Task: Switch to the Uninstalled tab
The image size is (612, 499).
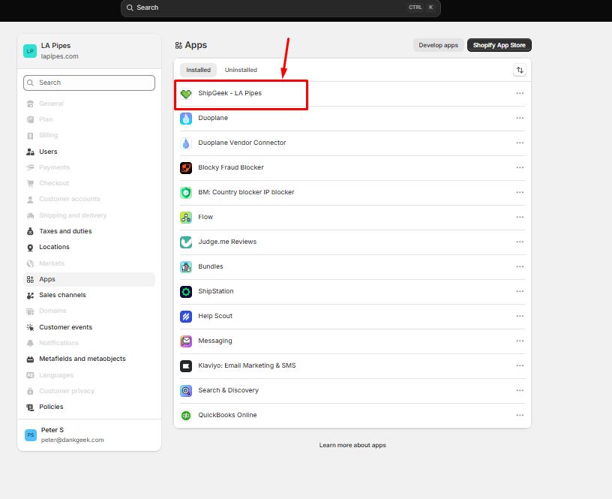Action: [x=241, y=70]
